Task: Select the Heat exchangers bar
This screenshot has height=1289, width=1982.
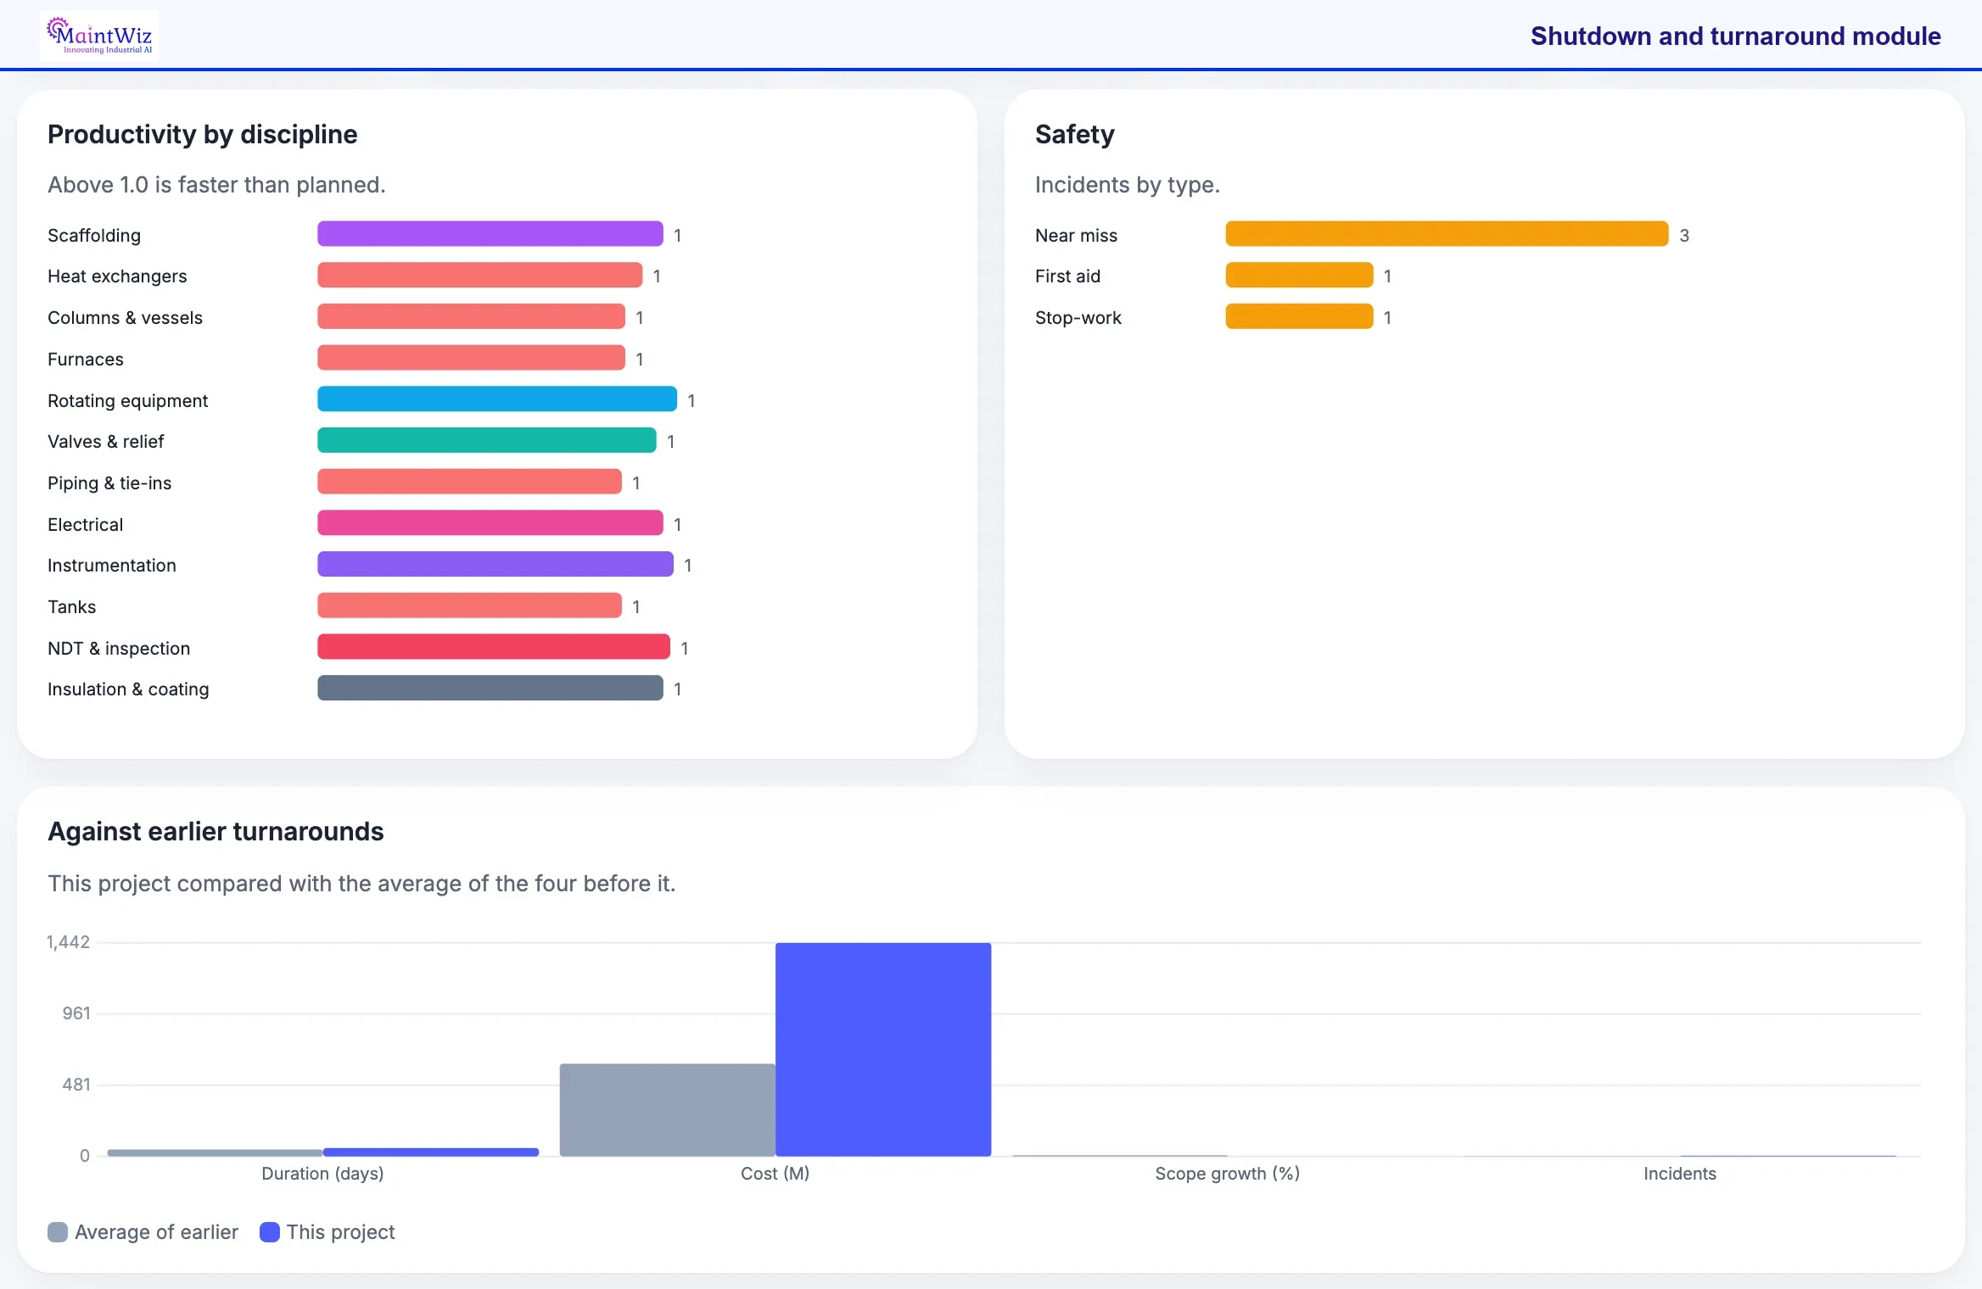Action: [479, 276]
